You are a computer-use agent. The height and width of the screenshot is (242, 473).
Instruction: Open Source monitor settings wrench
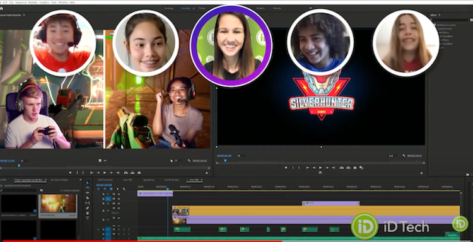[189, 161]
